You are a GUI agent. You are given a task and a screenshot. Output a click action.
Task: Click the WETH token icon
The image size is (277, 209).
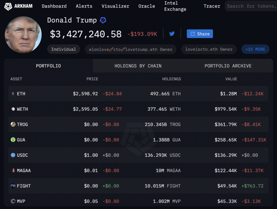pyautogui.click(x=13, y=109)
